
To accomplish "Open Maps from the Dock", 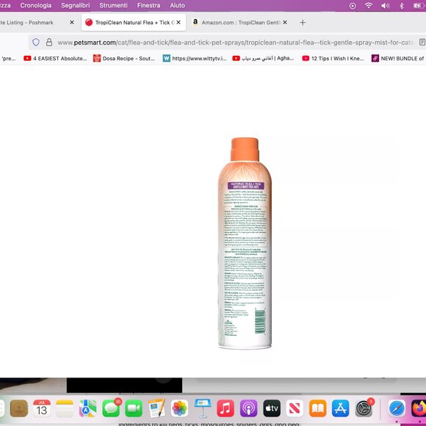I will [x=87, y=408].
